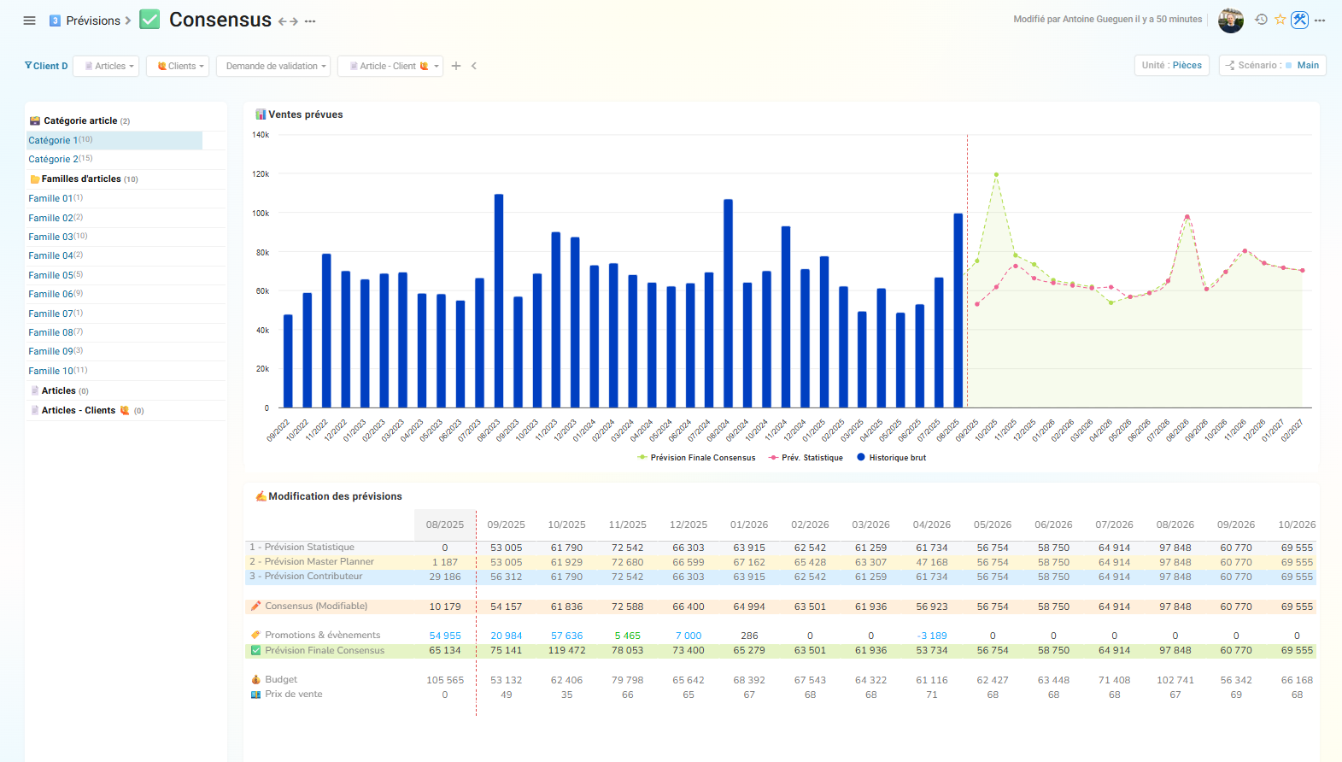Open the design tools icon
Viewport: 1342px width, 762px height.
point(1299,20)
